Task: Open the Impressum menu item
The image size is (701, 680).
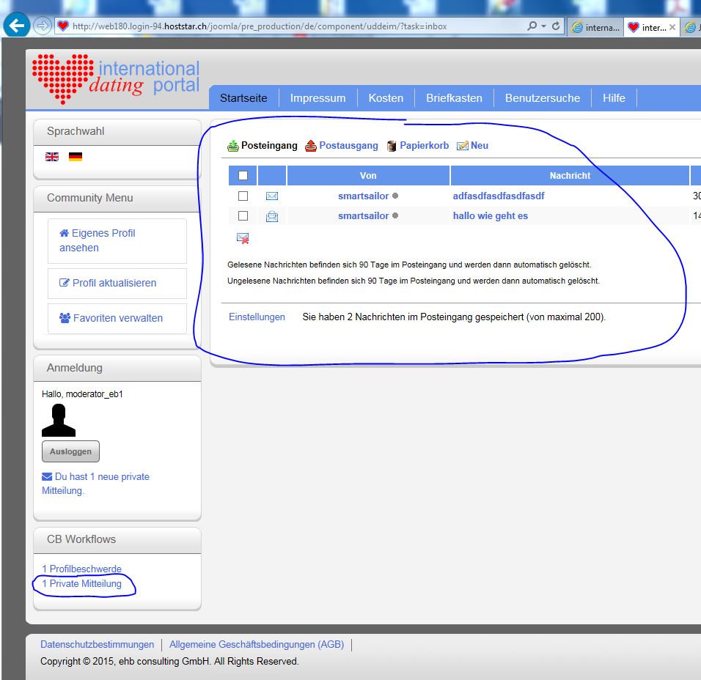Action: tap(318, 98)
